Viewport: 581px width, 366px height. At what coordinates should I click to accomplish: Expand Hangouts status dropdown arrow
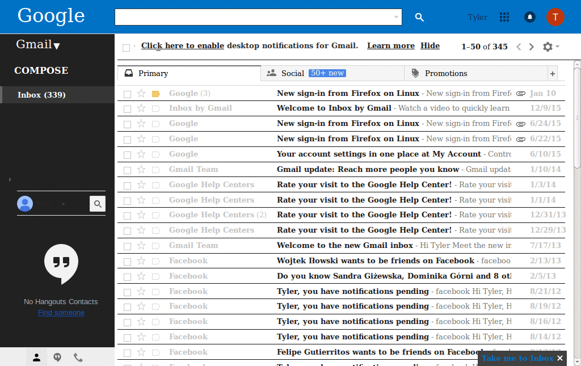[63, 204]
